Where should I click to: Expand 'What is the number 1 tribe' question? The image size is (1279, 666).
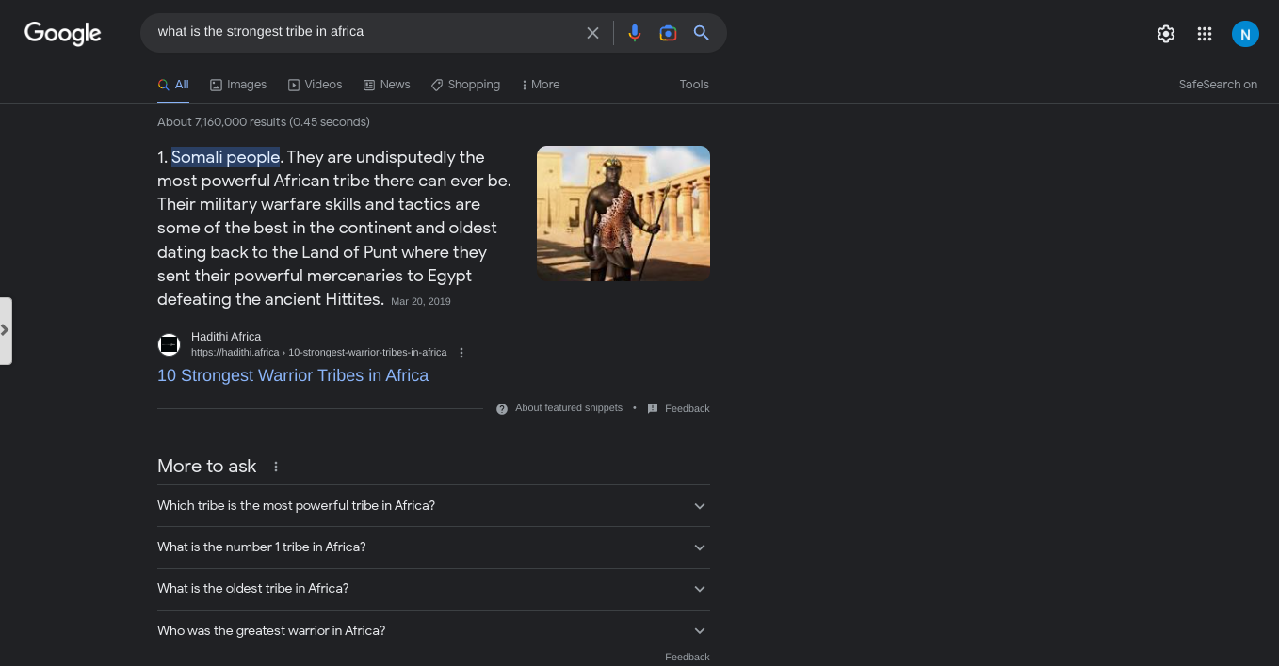pos(433,547)
